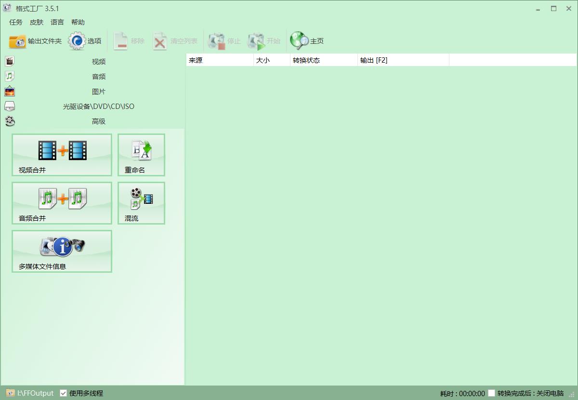
Task: Collapse the Advanced (高级) category section
Action: [98, 121]
